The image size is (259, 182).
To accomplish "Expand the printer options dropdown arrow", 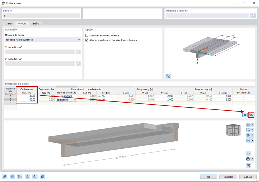I will tap(252, 159).
